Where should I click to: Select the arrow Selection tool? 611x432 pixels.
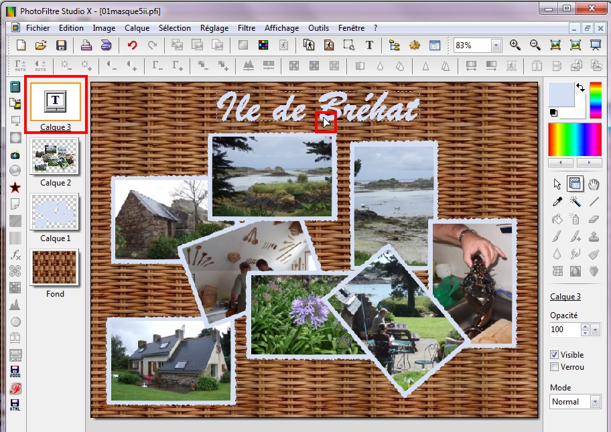click(x=557, y=184)
